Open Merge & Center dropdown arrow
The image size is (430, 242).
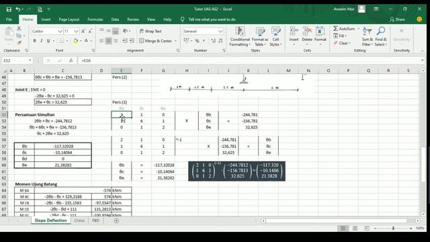click(176, 41)
